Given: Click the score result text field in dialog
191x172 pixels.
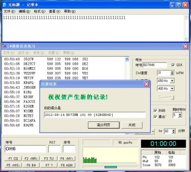Looking at the screenshot, I should (95, 115).
